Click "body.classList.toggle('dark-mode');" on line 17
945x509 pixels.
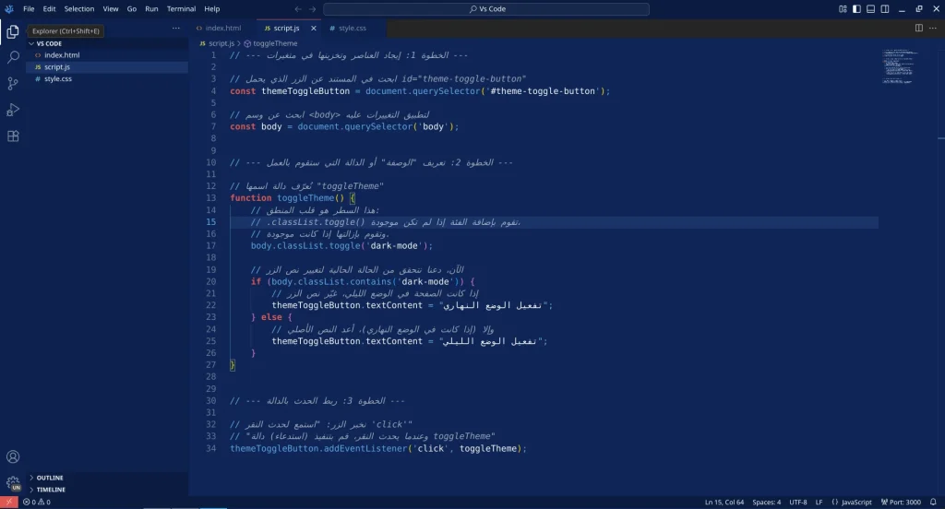(x=341, y=246)
